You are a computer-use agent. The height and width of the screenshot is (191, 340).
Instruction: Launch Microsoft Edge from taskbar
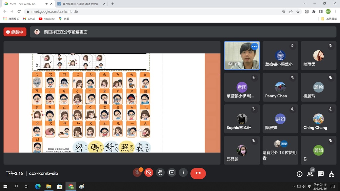point(38,186)
